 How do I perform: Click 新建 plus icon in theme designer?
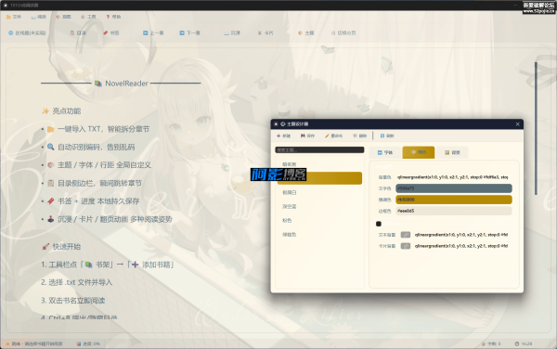click(x=283, y=136)
